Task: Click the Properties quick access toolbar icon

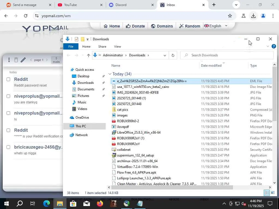Action: click(x=77, y=39)
